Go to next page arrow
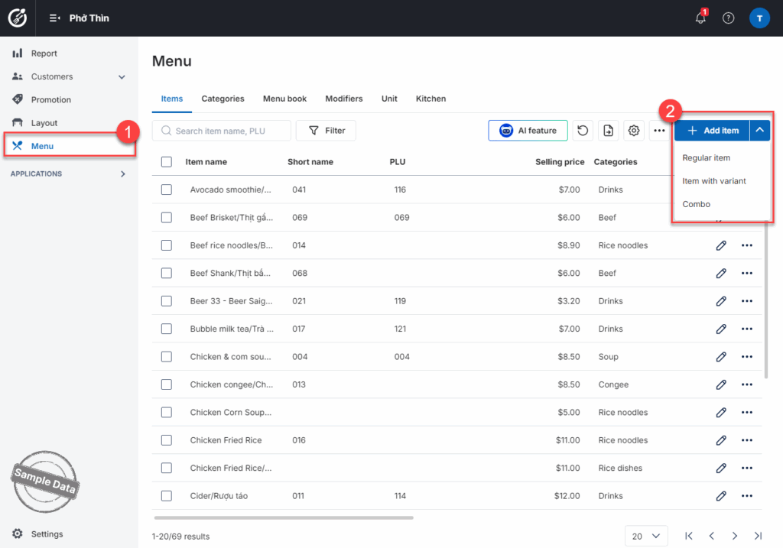The image size is (783, 548). [x=734, y=536]
